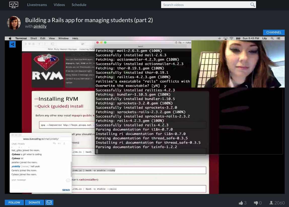Image resolution: width=289 pixels, height=207 pixels.
Task: Click the browser reader lines icon
Action: [83, 44]
